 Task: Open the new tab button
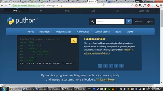(x=138, y=2)
